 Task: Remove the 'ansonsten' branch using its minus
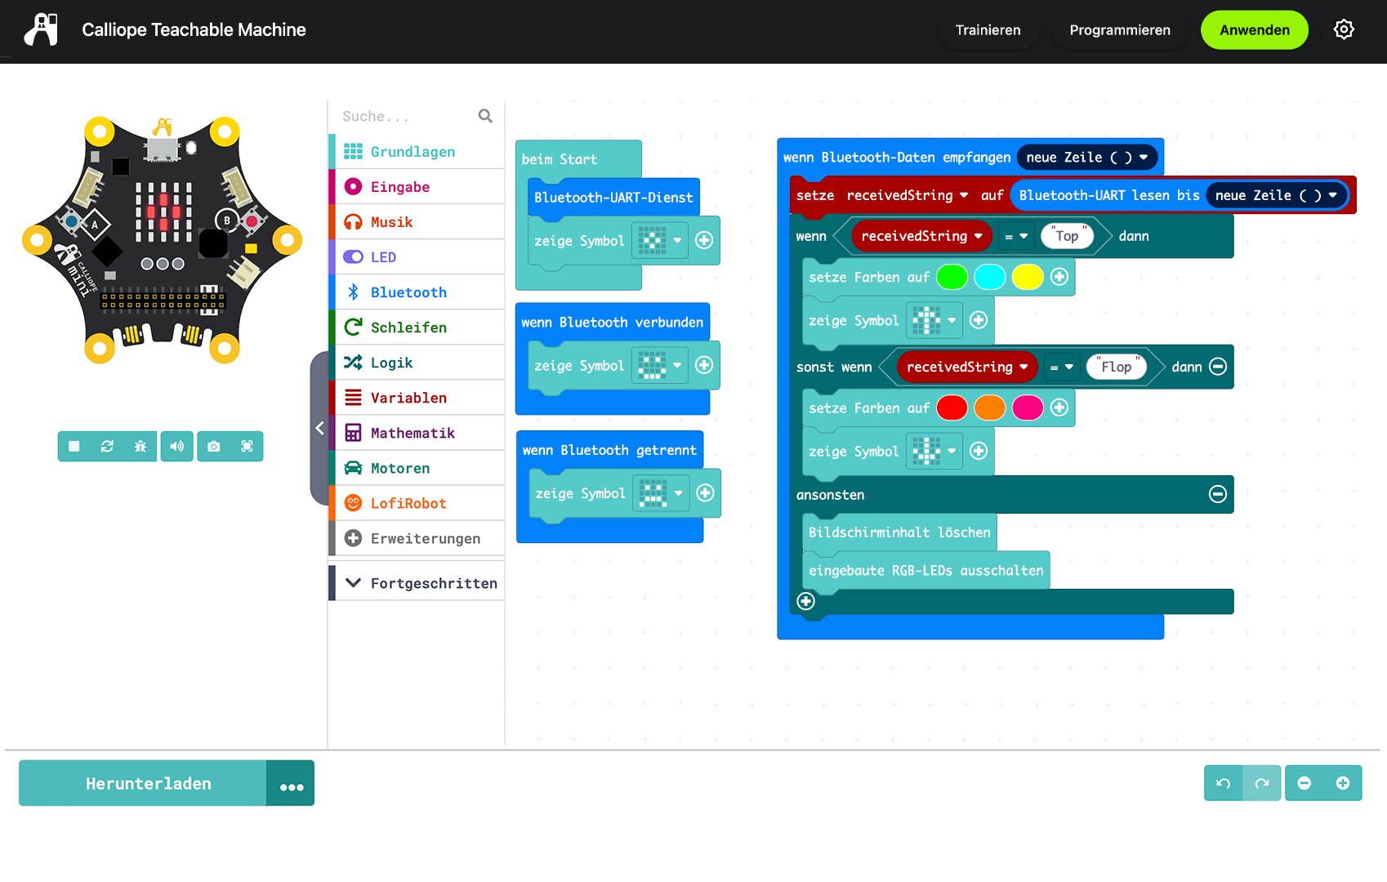point(1217,494)
